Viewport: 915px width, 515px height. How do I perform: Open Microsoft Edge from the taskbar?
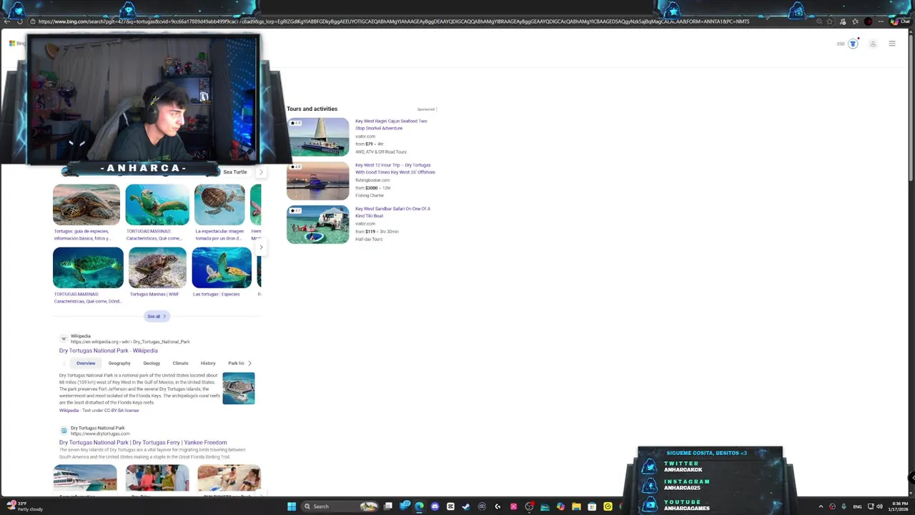click(x=419, y=506)
